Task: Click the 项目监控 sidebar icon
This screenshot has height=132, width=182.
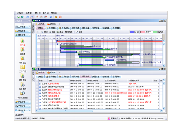Action: 23,59
